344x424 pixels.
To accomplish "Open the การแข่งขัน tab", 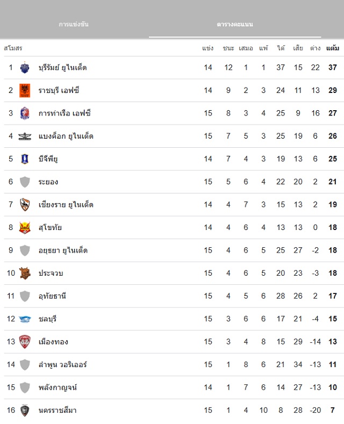I will [x=74, y=25].
